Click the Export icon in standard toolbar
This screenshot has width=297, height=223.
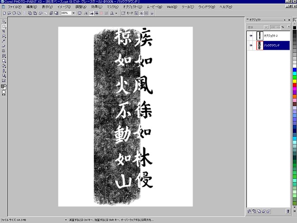click(x=56, y=13)
